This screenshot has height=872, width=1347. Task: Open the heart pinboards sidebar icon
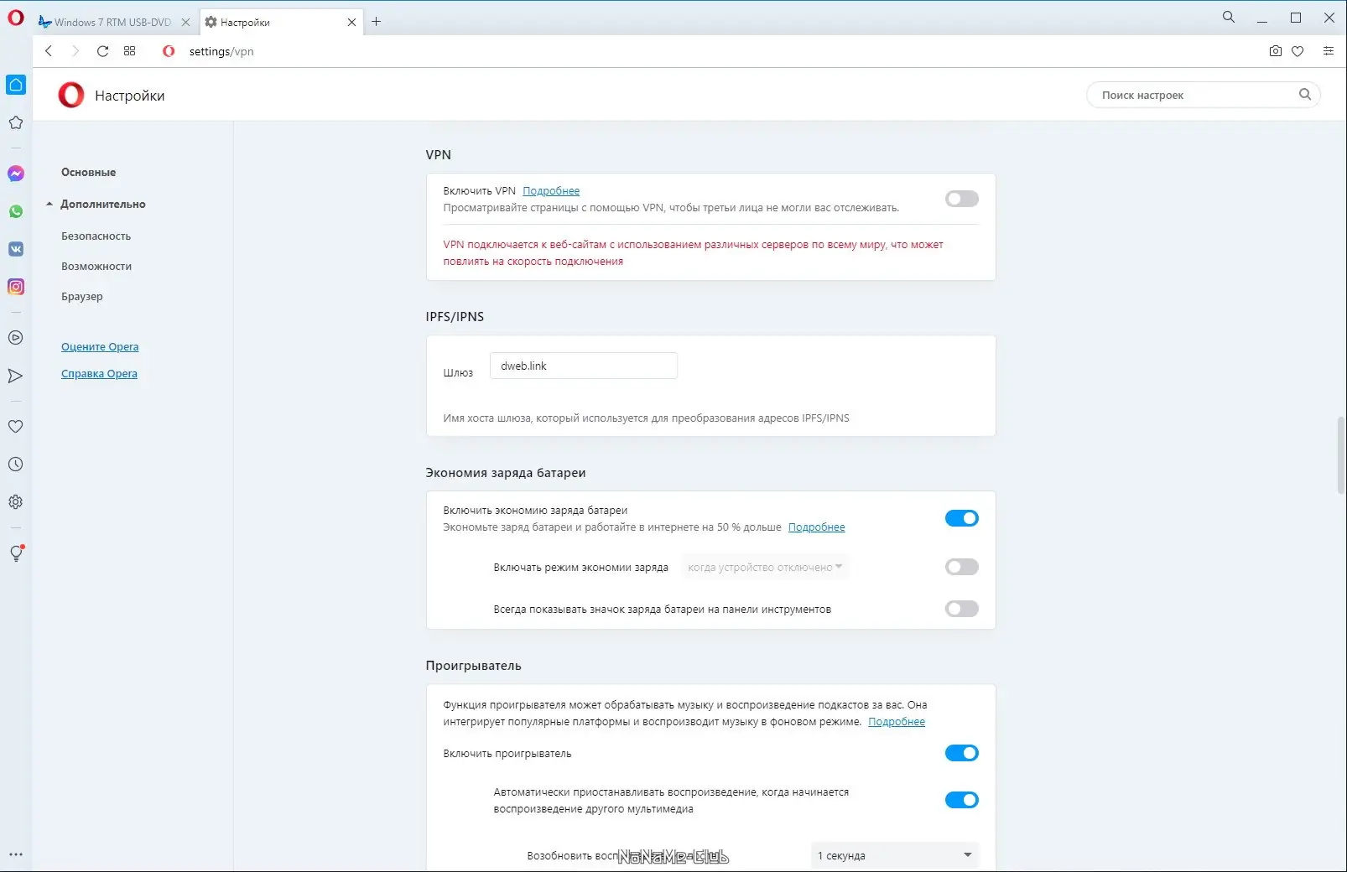point(16,427)
